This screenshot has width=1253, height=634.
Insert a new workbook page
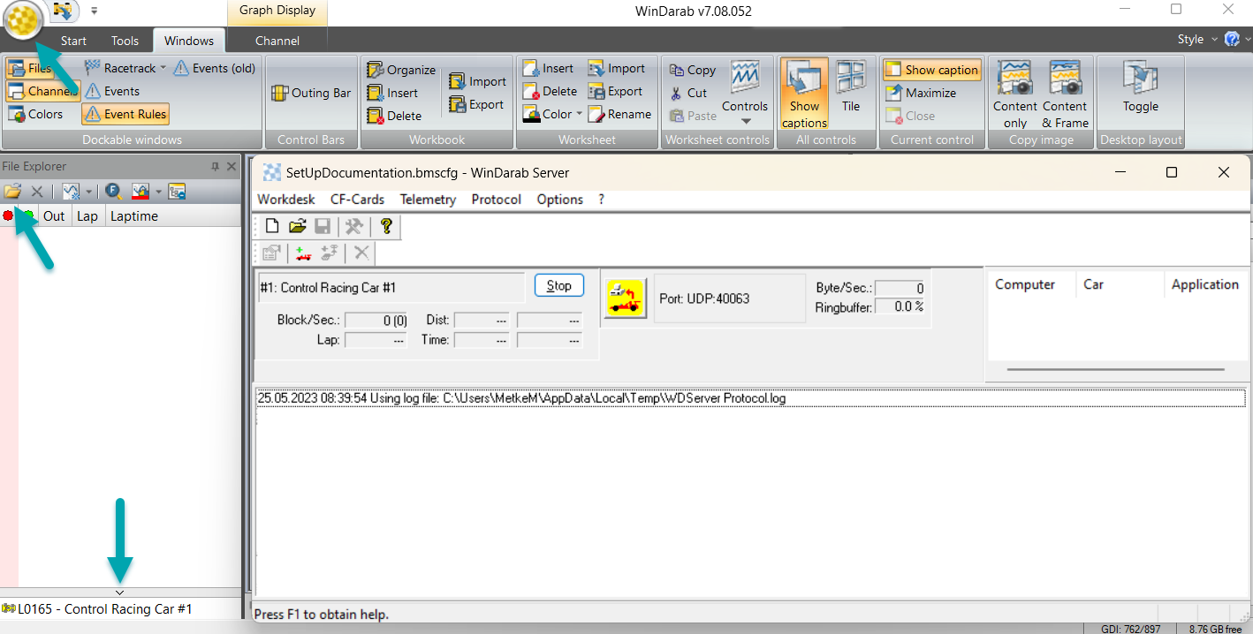(392, 93)
